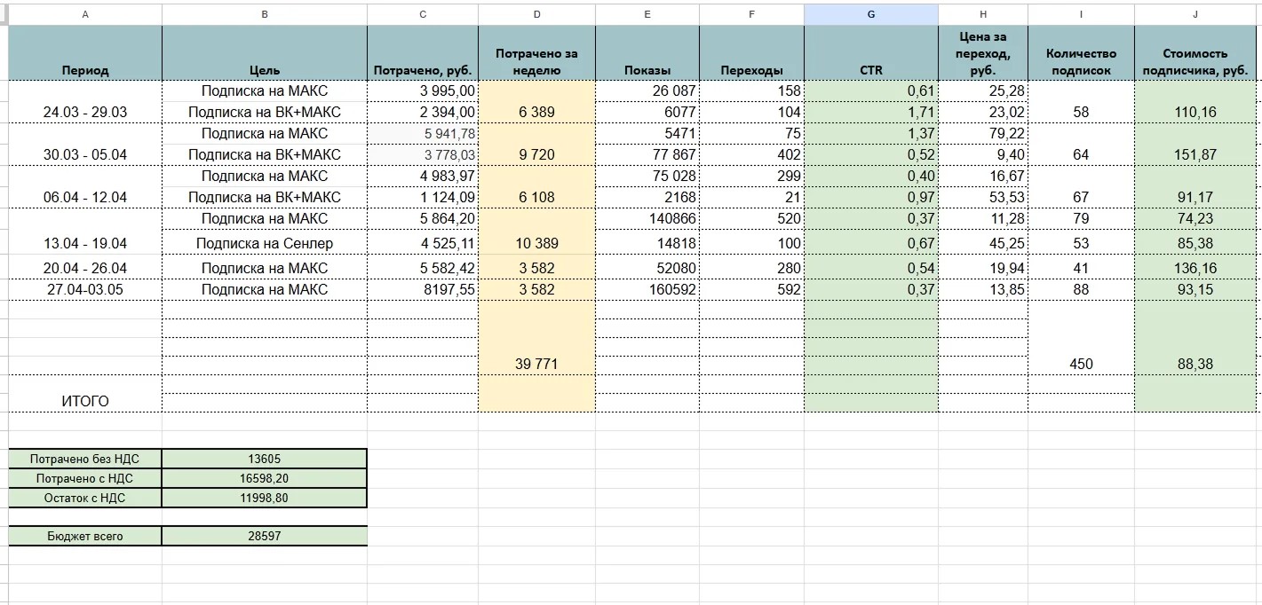
Task: Select period cell '20.04 - 26.04'
Action: (x=85, y=268)
